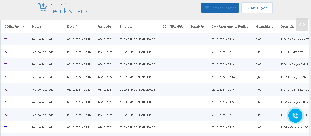Click the right arrow of the table scroller
311x136 pixels.
304,24
